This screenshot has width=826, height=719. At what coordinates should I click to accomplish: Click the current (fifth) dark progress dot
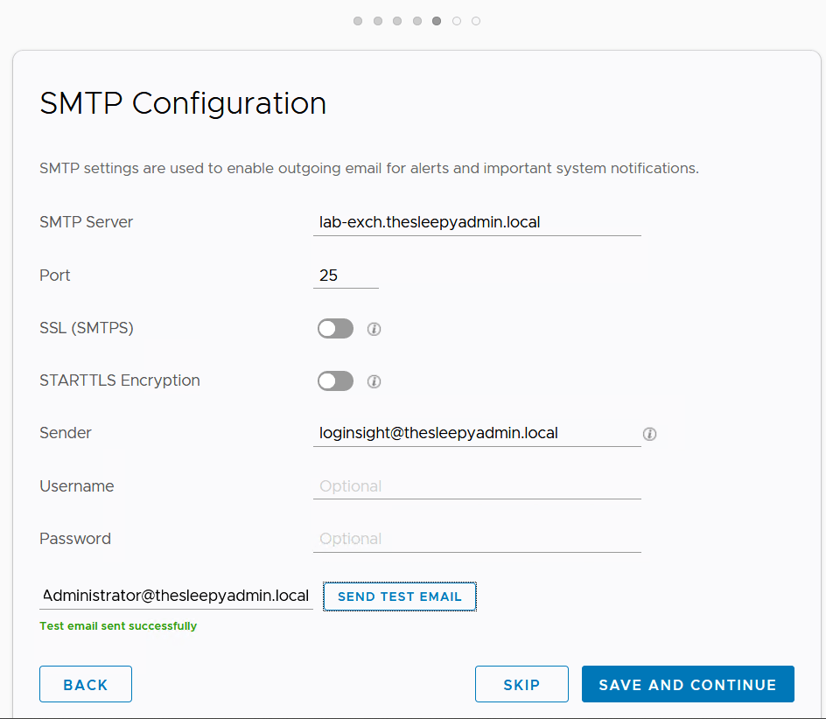(x=437, y=21)
